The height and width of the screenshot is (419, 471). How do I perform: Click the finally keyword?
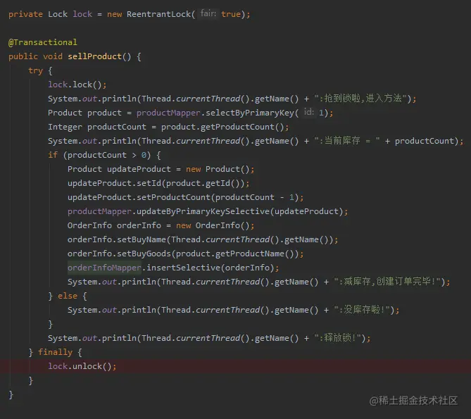coord(56,352)
